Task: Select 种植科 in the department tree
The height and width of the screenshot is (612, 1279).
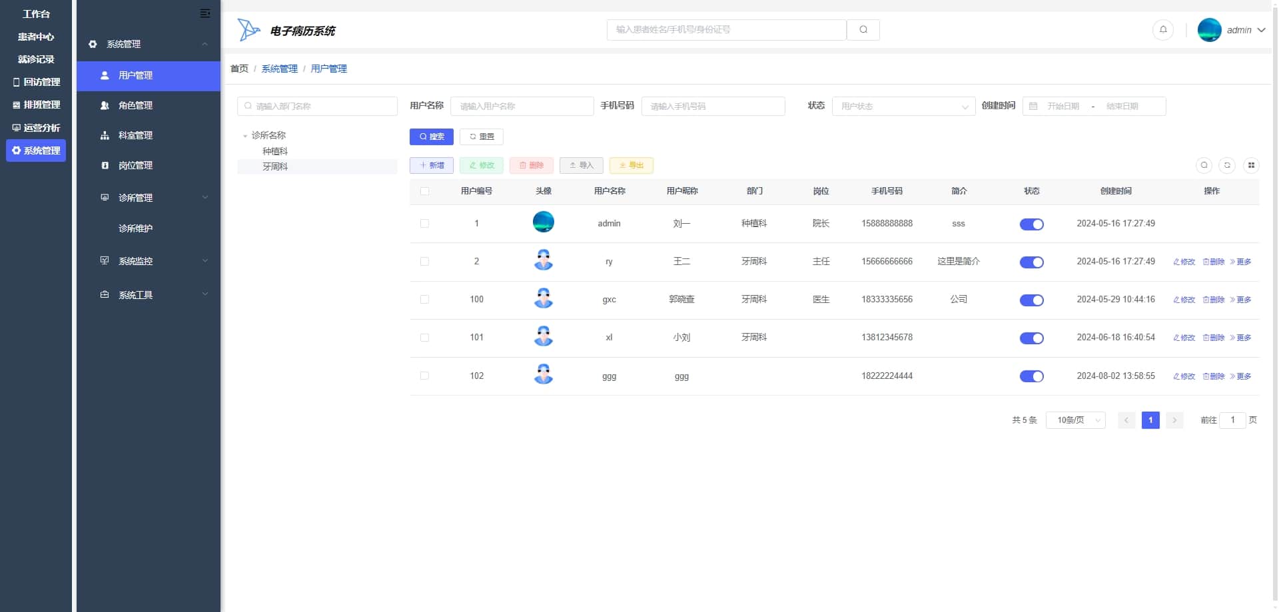Action: pos(275,151)
